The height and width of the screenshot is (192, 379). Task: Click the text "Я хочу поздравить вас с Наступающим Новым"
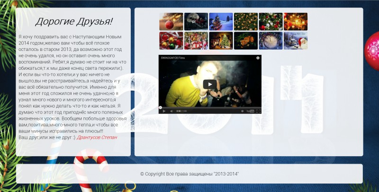[70, 37]
